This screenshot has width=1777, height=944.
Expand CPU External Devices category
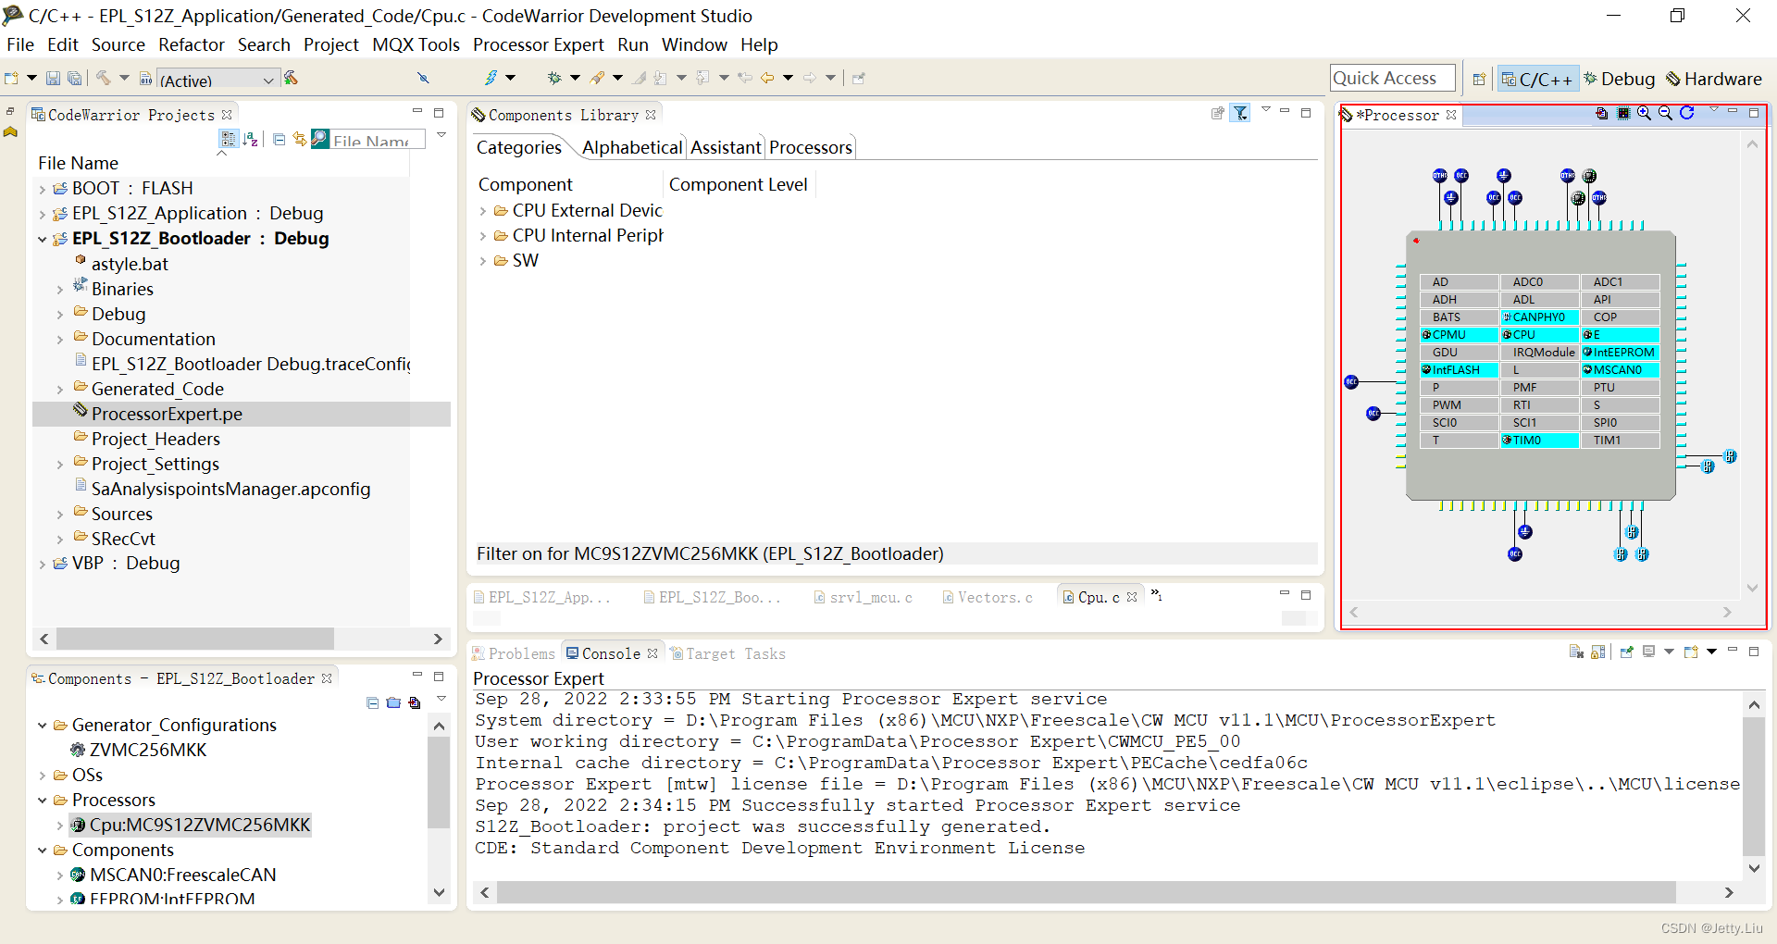(x=483, y=211)
